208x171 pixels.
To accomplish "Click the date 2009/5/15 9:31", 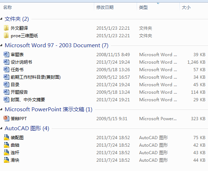I will (112, 118).
